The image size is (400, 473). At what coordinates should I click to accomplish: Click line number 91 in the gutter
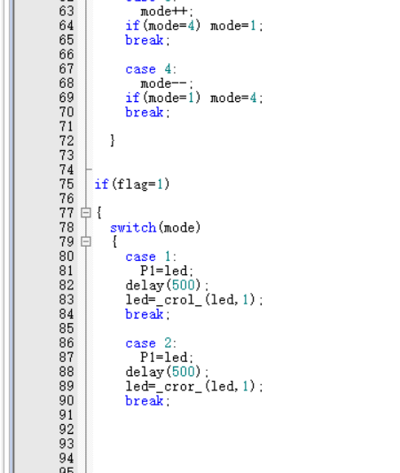(x=67, y=415)
